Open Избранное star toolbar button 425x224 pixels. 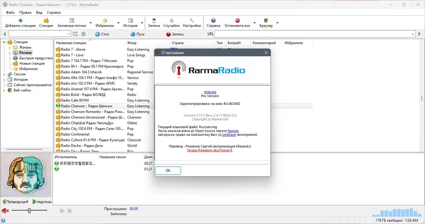pos(105,23)
